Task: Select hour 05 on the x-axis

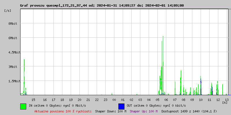Action: (x=157, y=99)
